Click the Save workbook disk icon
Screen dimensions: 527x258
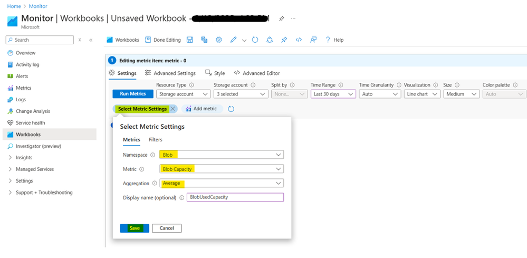[x=189, y=40]
